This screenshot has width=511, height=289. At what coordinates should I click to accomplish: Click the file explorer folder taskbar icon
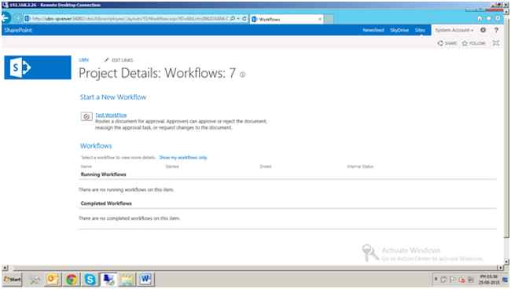coord(127,280)
